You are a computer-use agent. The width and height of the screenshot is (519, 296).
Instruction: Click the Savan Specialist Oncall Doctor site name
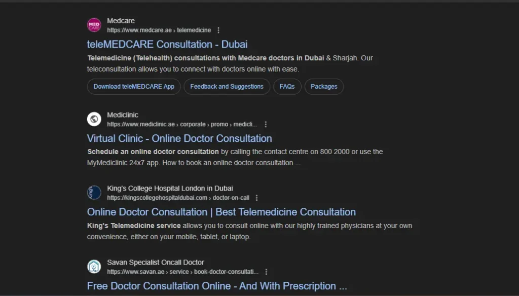click(155, 263)
